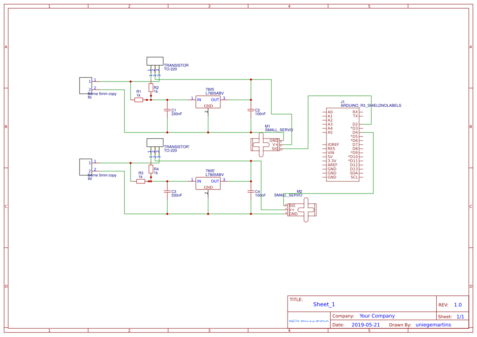The width and height of the screenshot is (477, 337).
Task: Click the SIG pin label of servo M1
Action: point(275,149)
